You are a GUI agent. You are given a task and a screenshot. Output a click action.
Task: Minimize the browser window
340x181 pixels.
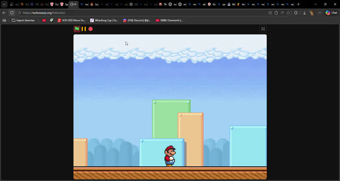point(315,4)
